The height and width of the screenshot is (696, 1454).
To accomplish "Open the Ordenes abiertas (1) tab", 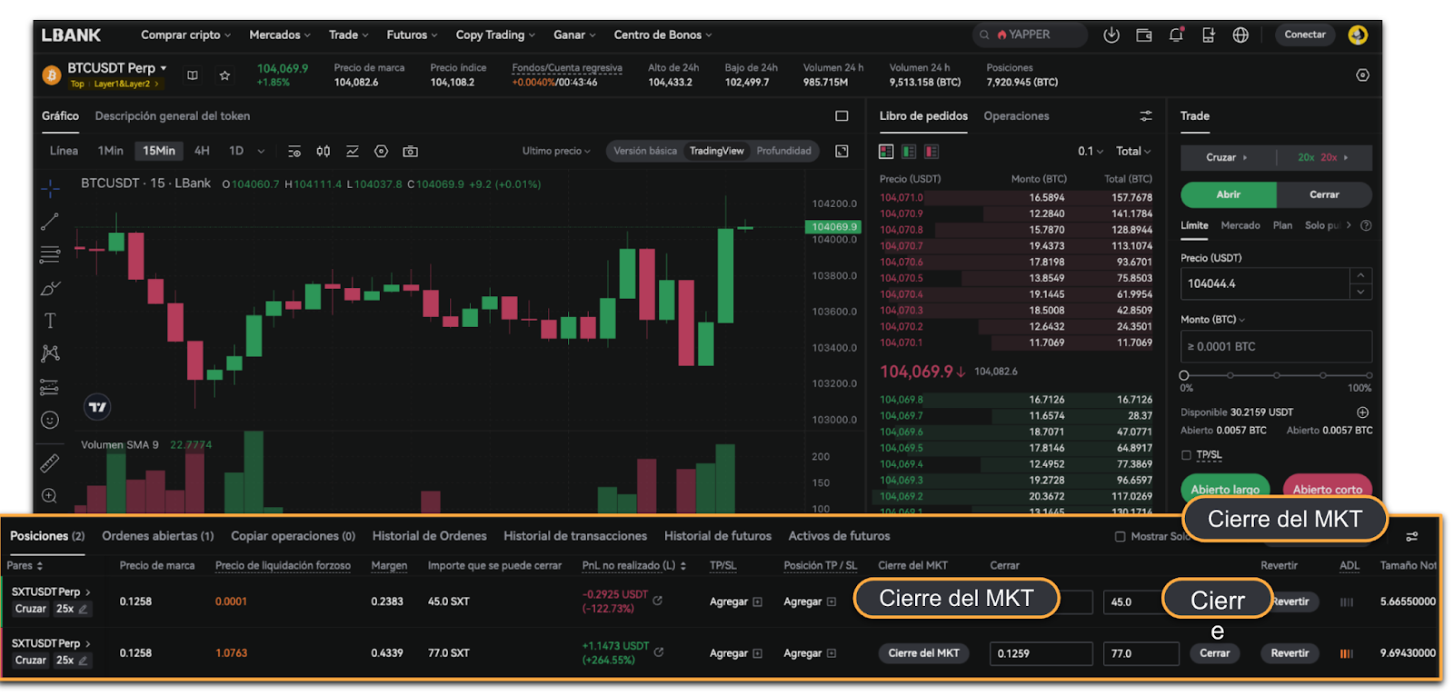I will point(158,536).
